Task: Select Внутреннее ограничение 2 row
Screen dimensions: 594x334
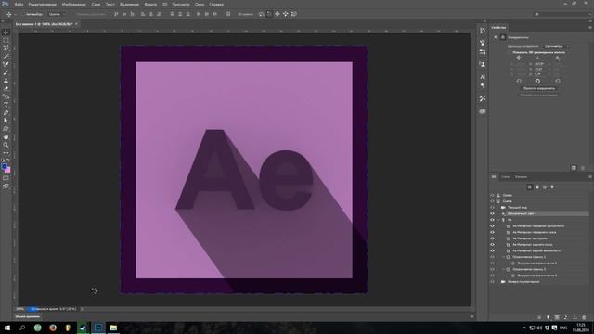Action: click(x=536, y=263)
